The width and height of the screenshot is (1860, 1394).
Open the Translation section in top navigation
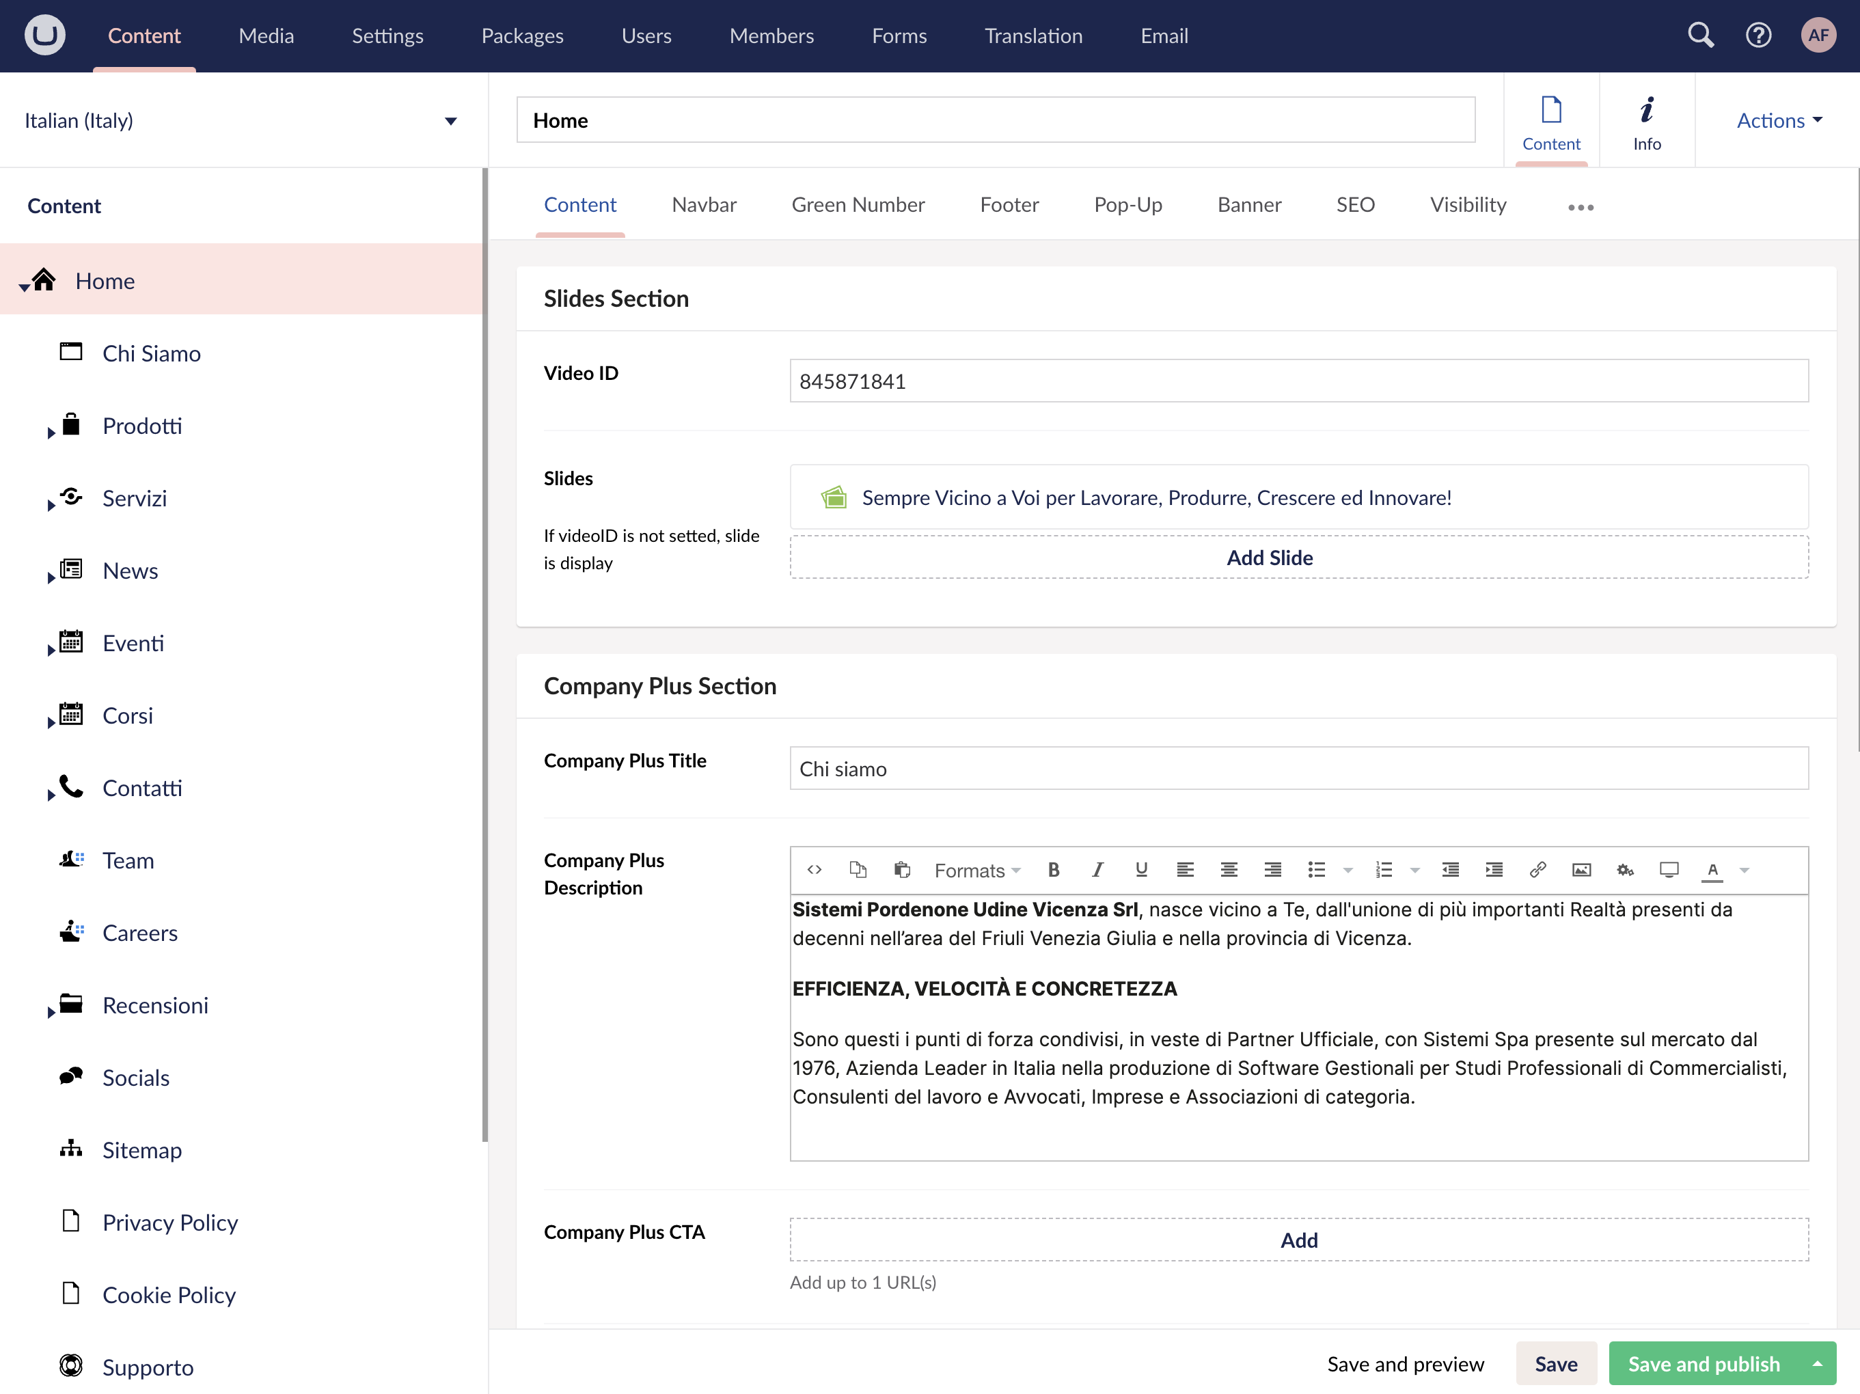click(1032, 36)
